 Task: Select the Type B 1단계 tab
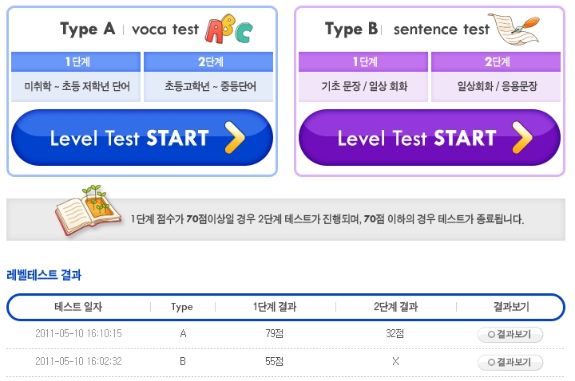pyautogui.click(x=363, y=61)
